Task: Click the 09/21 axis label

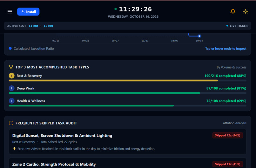Action: pyautogui.click(x=85, y=41)
